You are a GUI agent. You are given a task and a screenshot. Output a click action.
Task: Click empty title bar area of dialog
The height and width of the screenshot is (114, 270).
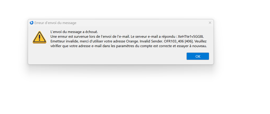tap(135, 23)
